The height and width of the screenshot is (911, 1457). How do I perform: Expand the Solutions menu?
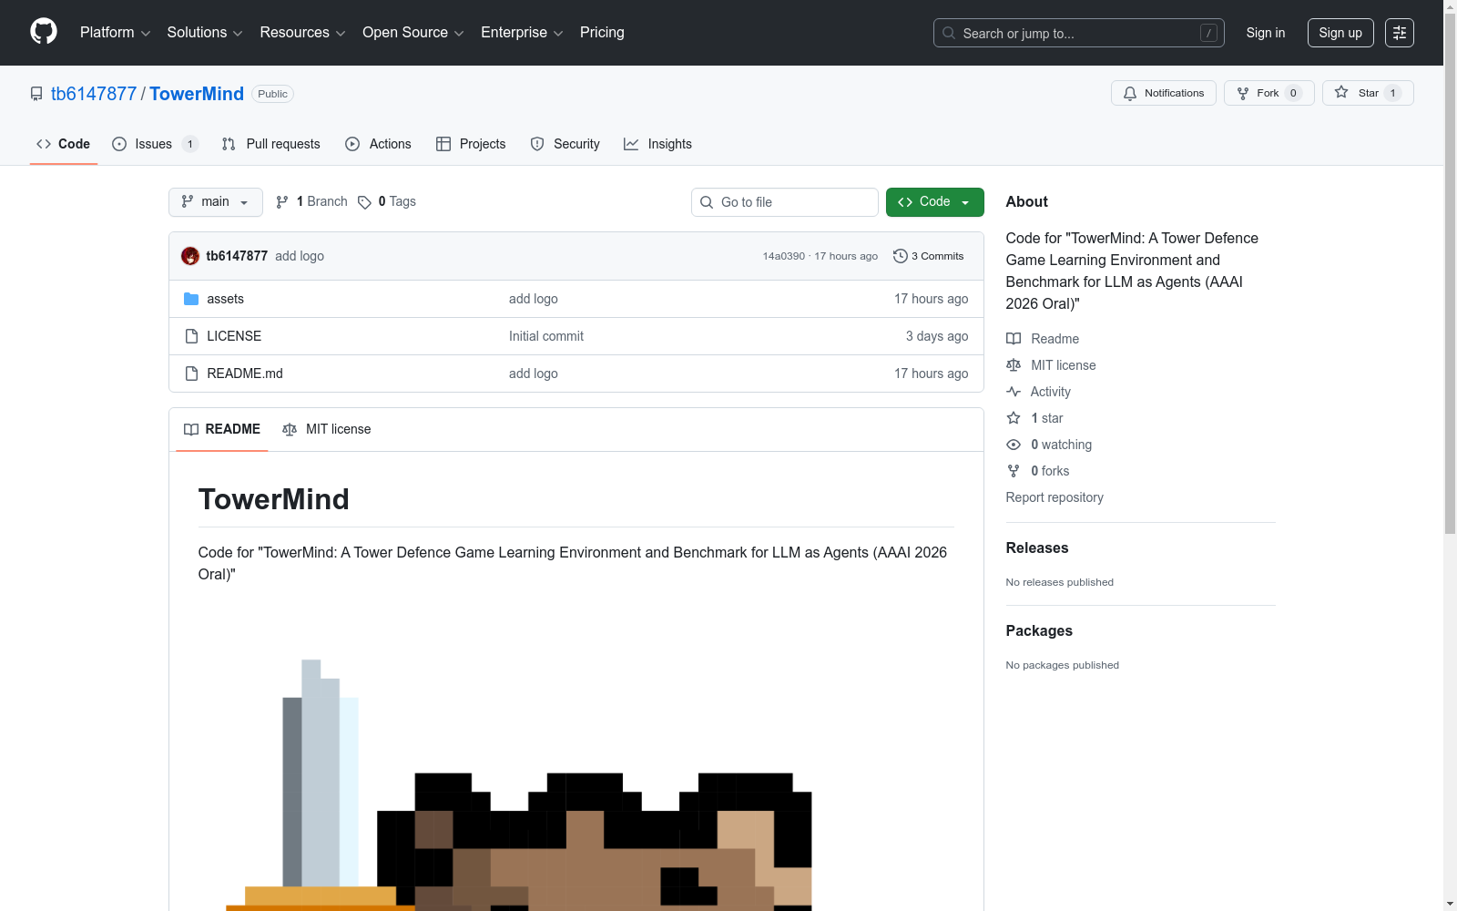[205, 33]
